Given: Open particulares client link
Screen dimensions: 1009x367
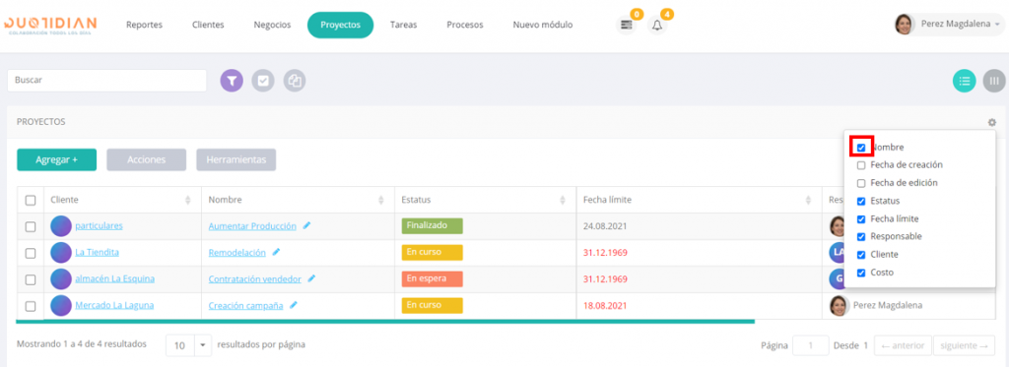Looking at the screenshot, I should pos(100,226).
